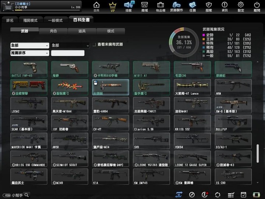Expand the second 全部 filter dropdown
265x199 pixels.
click(70, 45)
